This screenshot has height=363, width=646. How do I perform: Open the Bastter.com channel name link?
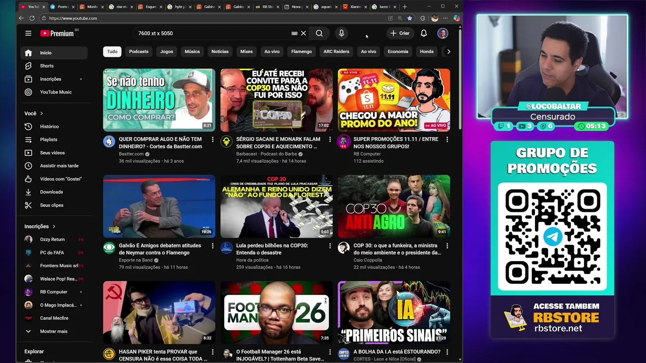[x=131, y=154]
